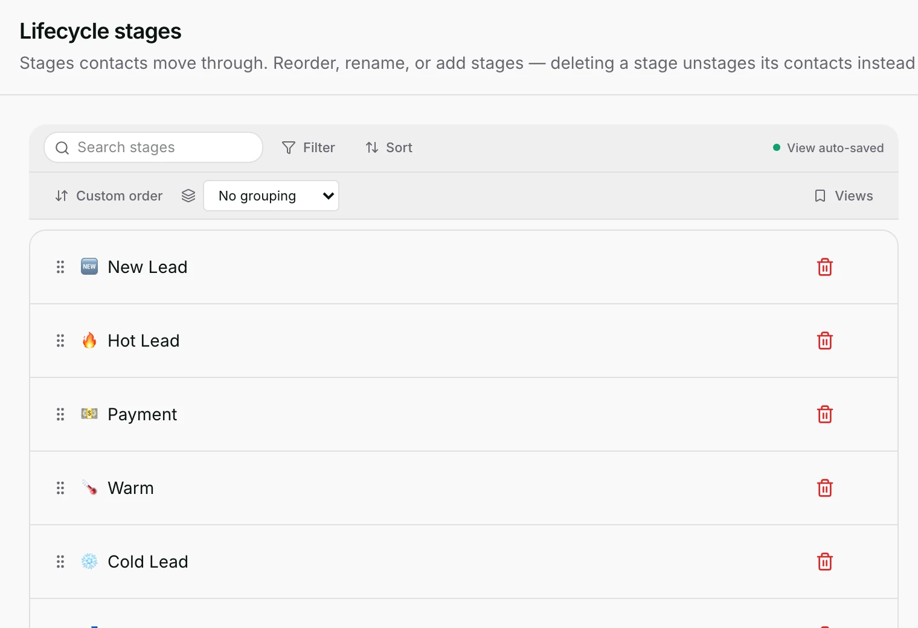Screen dimensions: 918x628
Task: Delete the Cold Lead stage
Action: click(824, 562)
